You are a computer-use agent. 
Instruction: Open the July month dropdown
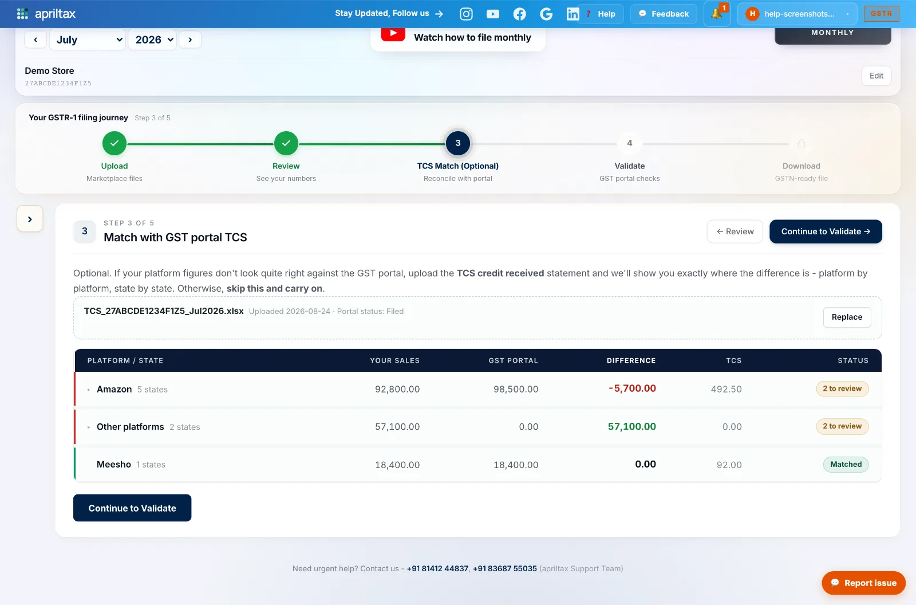click(x=88, y=40)
